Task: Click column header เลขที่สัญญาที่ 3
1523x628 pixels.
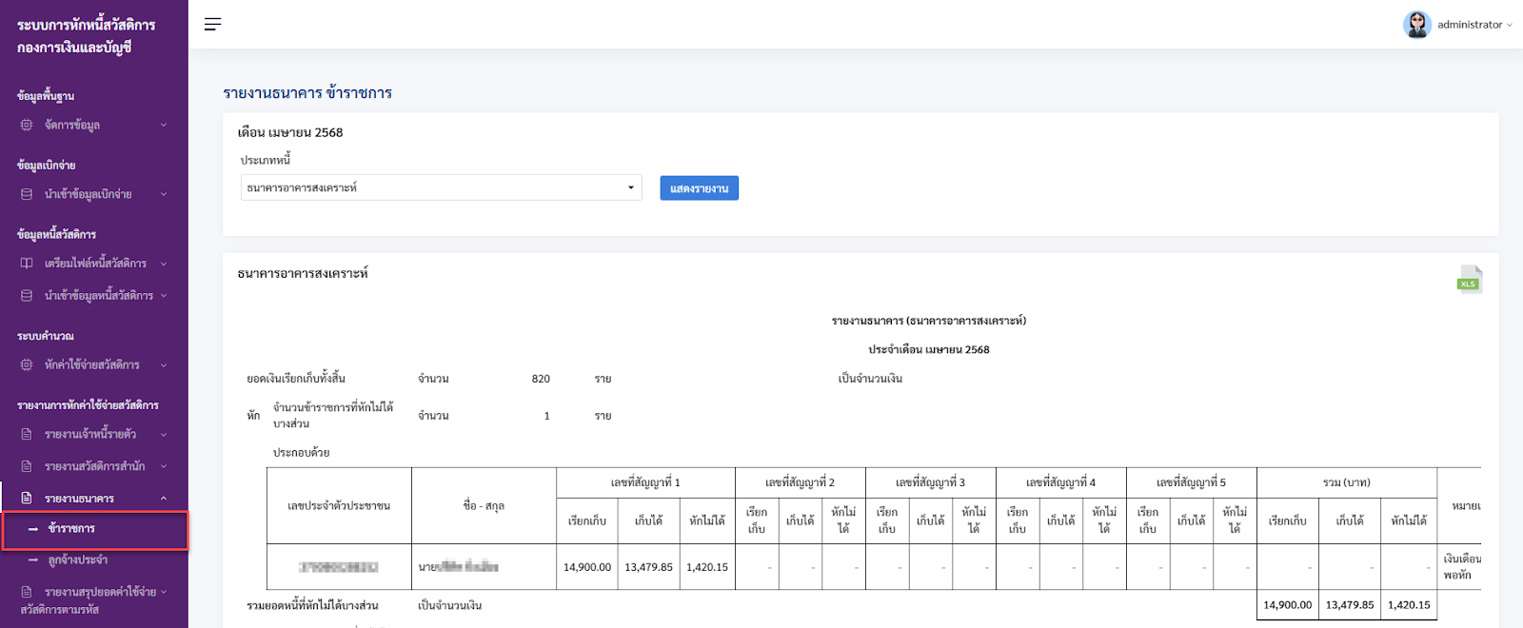Action: (x=930, y=482)
